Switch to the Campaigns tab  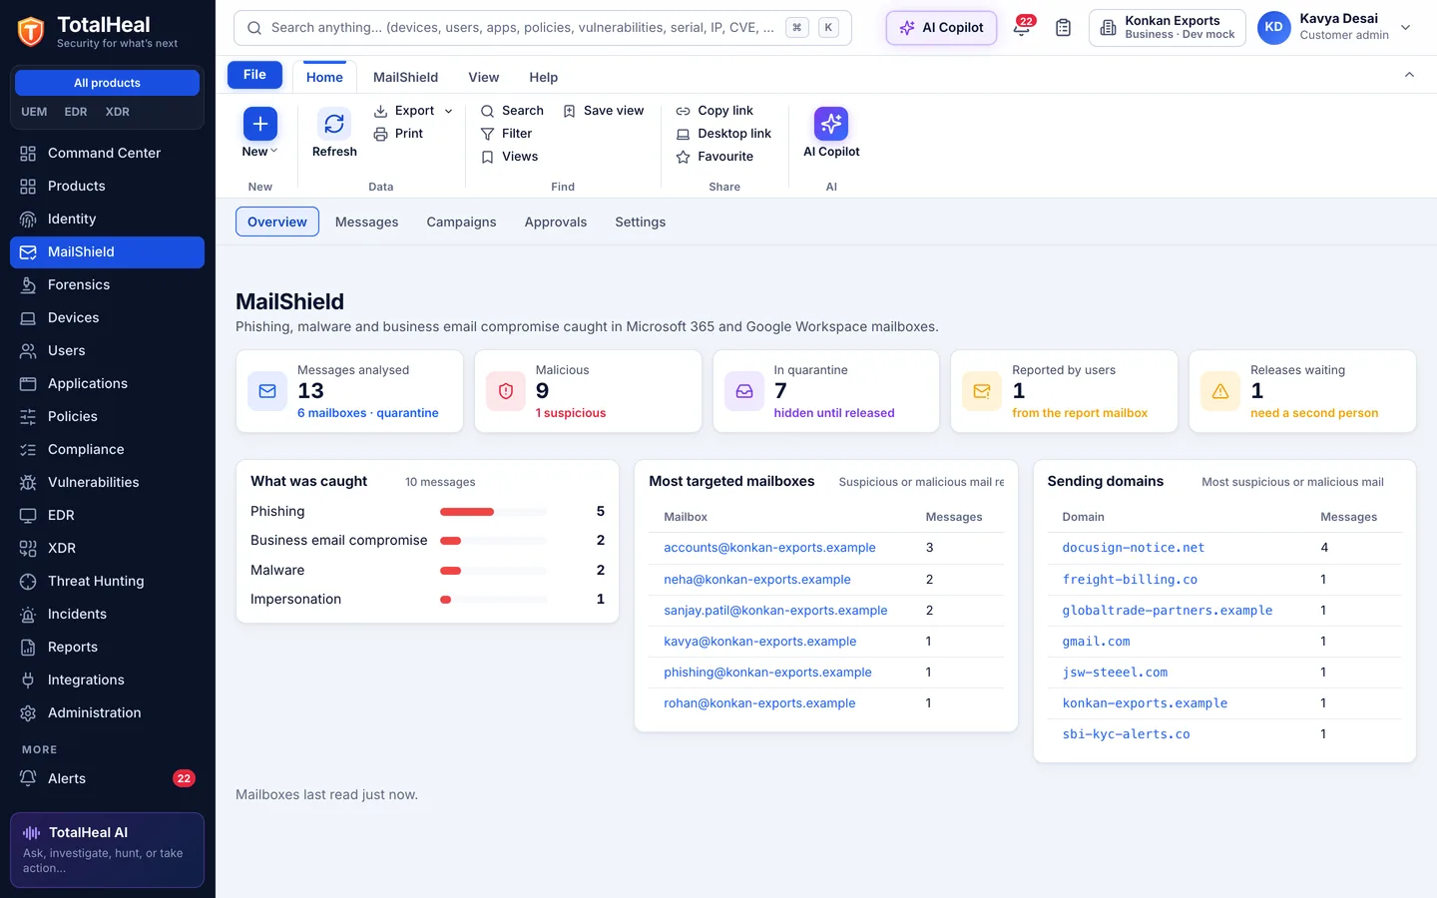(x=461, y=223)
